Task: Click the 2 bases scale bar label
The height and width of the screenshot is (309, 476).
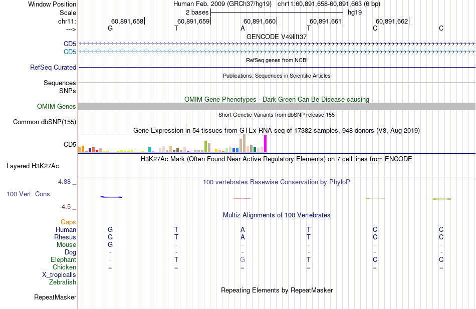Action: click(x=197, y=13)
